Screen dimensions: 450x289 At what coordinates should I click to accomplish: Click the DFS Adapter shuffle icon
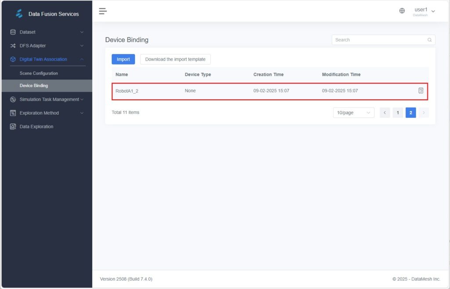click(13, 46)
